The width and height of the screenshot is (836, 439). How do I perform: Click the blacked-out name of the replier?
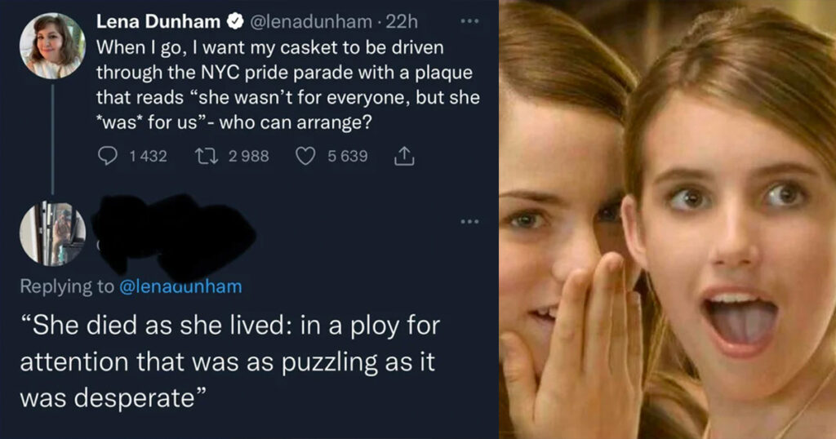pyautogui.click(x=175, y=234)
